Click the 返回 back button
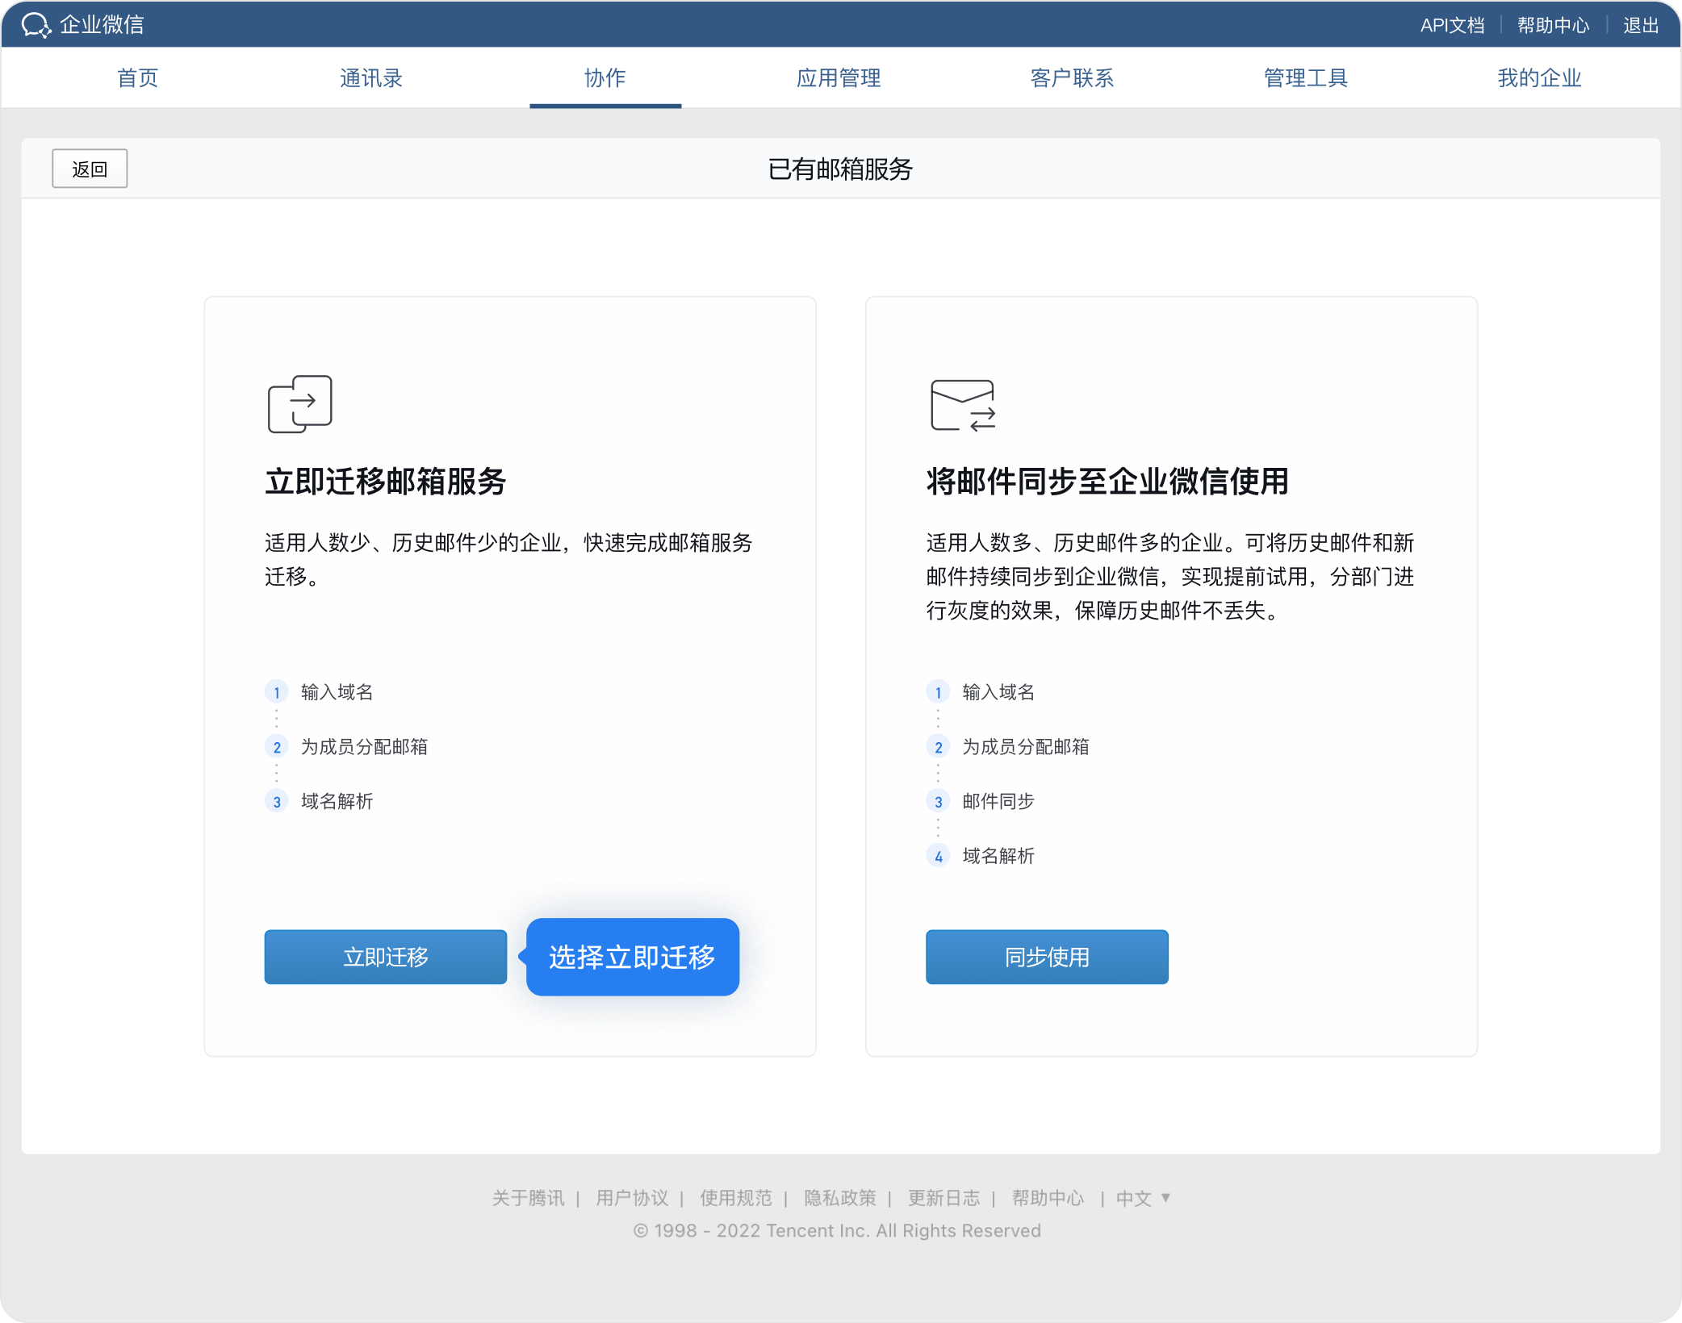1682x1323 pixels. [x=90, y=169]
